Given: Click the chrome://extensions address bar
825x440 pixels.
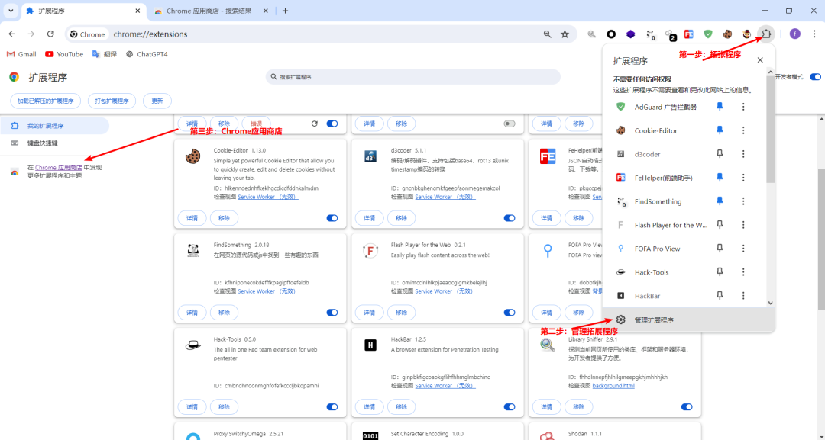Looking at the screenshot, I should tap(321, 34).
